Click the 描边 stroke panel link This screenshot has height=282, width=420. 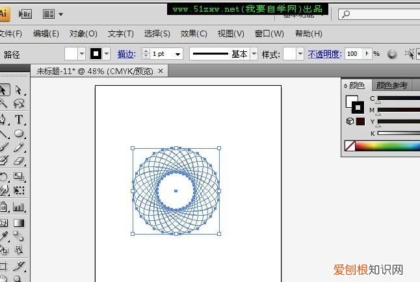tap(126, 55)
